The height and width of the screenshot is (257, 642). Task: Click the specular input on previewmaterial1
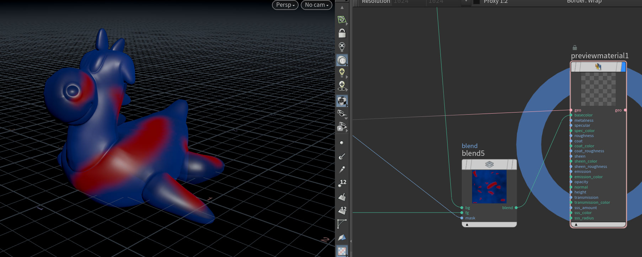571,125
